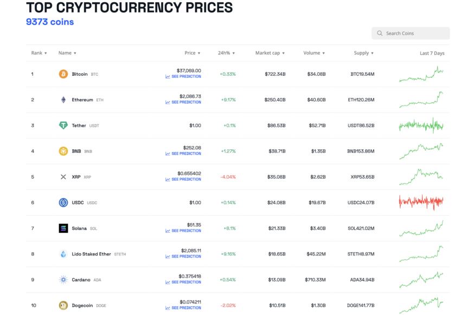Click the XRP logo icon

(63, 176)
